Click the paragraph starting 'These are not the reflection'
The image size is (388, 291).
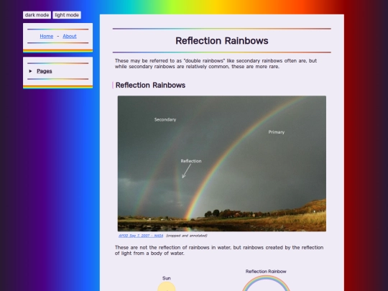point(219,251)
